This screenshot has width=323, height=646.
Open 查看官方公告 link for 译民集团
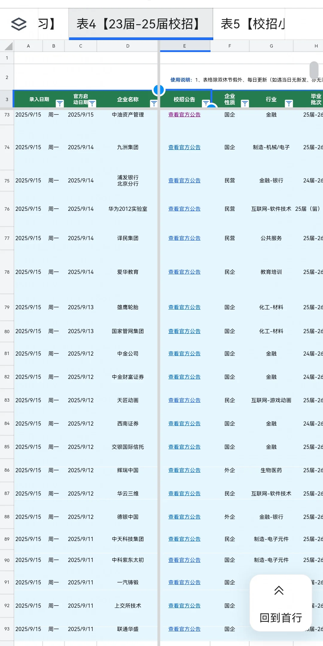(185, 238)
